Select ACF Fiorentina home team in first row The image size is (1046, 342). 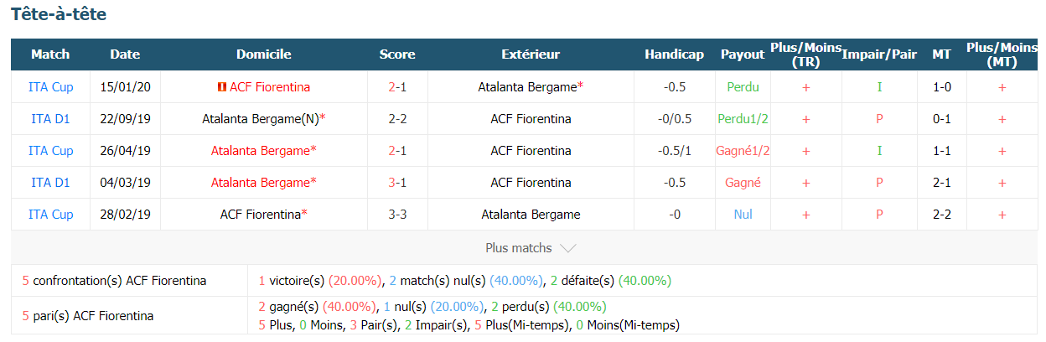click(269, 87)
